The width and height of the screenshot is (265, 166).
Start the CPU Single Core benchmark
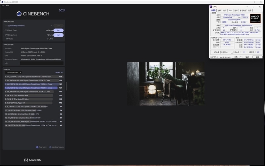pyautogui.click(x=58, y=35)
